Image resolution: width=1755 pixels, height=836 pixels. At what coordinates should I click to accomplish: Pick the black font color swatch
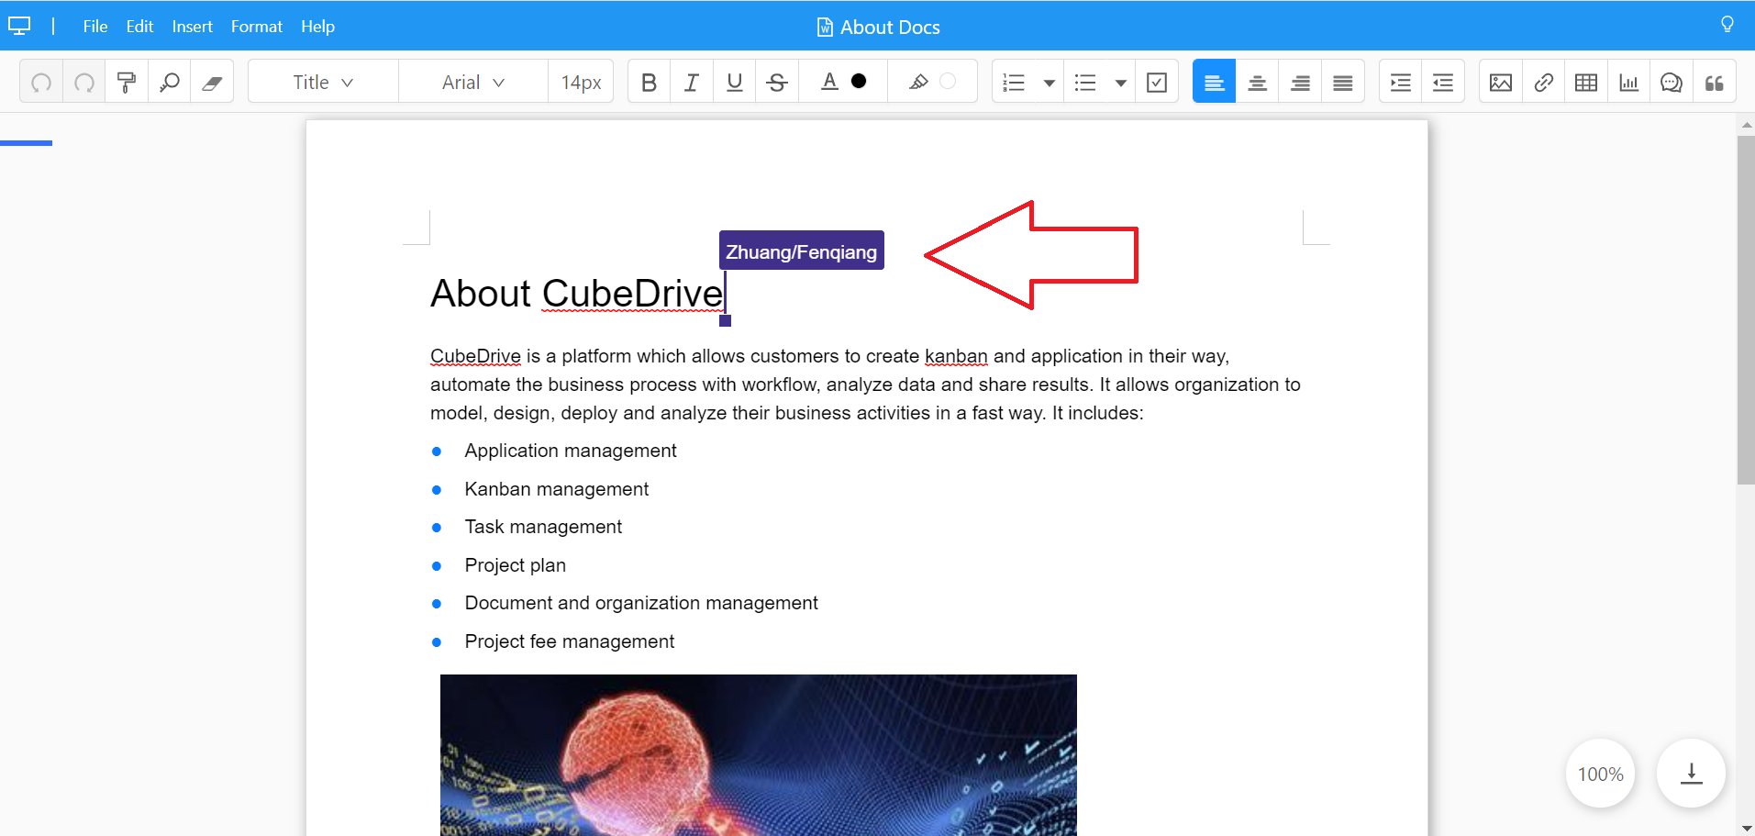click(859, 81)
